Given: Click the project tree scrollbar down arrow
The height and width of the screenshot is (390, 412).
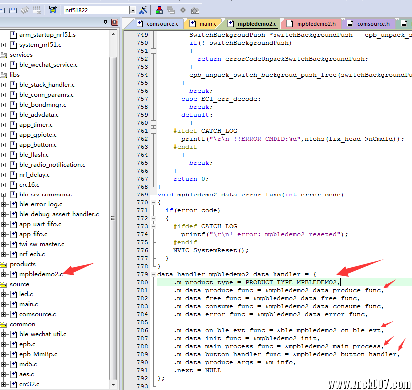Looking at the screenshot, I should [x=113, y=385].
